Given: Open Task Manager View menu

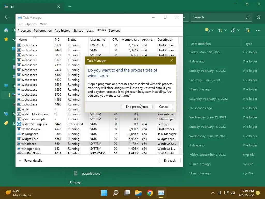Looking at the screenshot, I should [43, 24].
